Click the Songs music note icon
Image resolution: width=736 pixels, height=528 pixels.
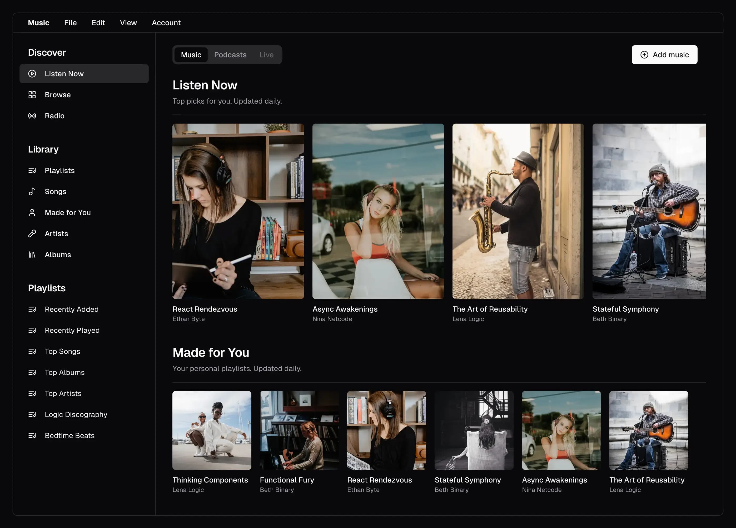coord(32,192)
